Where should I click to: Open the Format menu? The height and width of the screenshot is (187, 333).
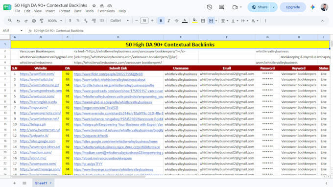(x=64, y=11)
